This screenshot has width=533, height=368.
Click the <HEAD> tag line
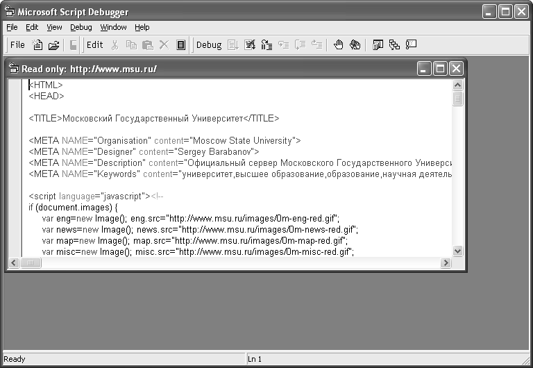pos(46,96)
